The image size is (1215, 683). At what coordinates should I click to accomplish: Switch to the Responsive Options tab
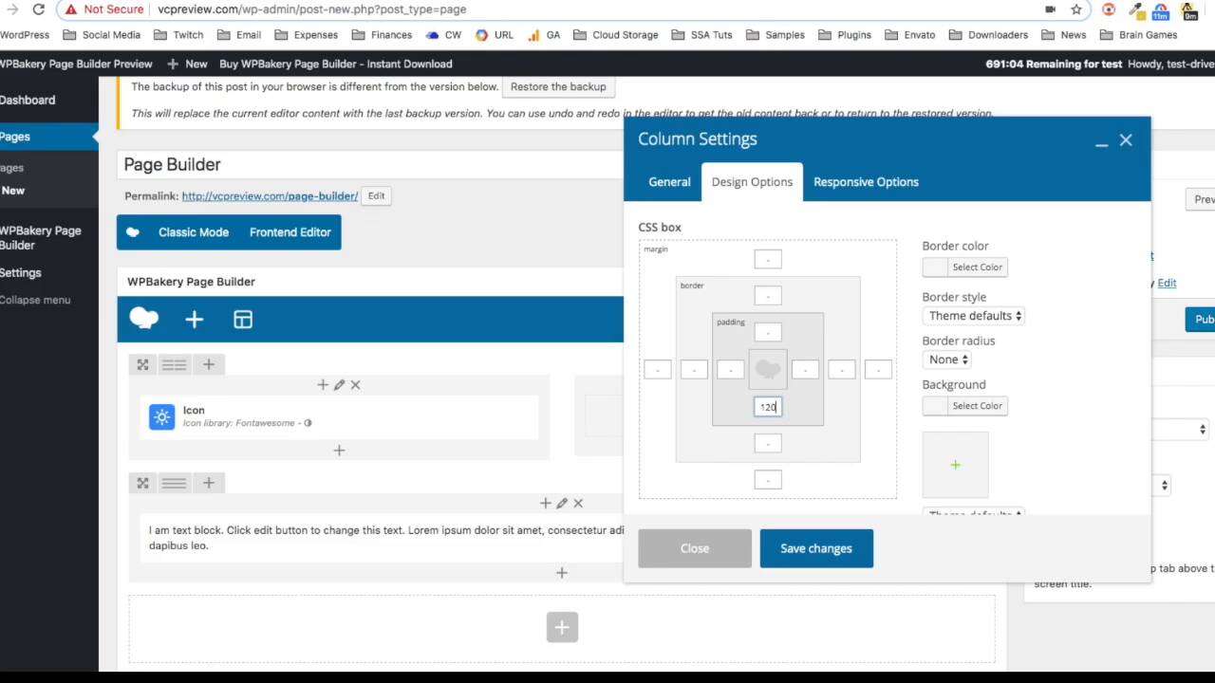tap(866, 182)
